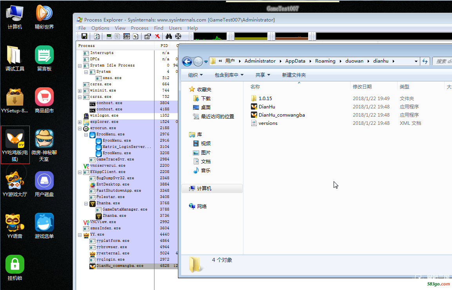Open the Users menu
The height and width of the screenshot is (290, 452).
tap(175, 28)
